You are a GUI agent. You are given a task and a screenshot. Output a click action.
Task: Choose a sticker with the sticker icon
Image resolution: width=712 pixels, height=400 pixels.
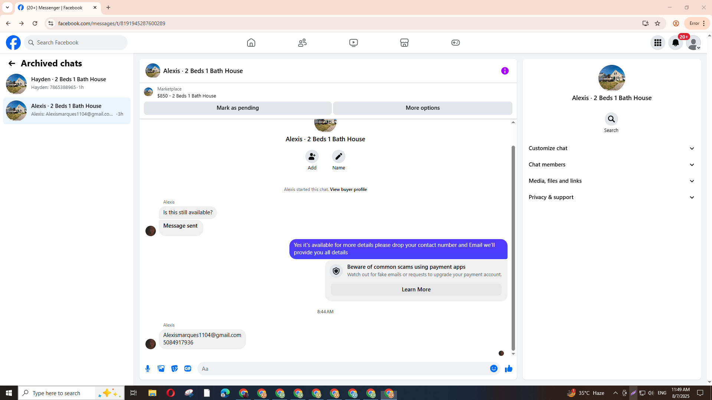coord(174,368)
